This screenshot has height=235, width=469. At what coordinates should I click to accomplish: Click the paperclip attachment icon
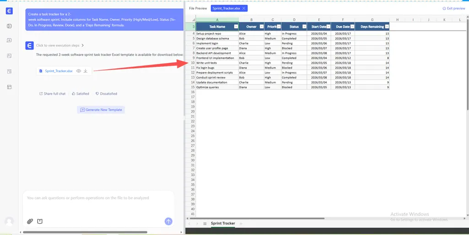click(x=30, y=221)
